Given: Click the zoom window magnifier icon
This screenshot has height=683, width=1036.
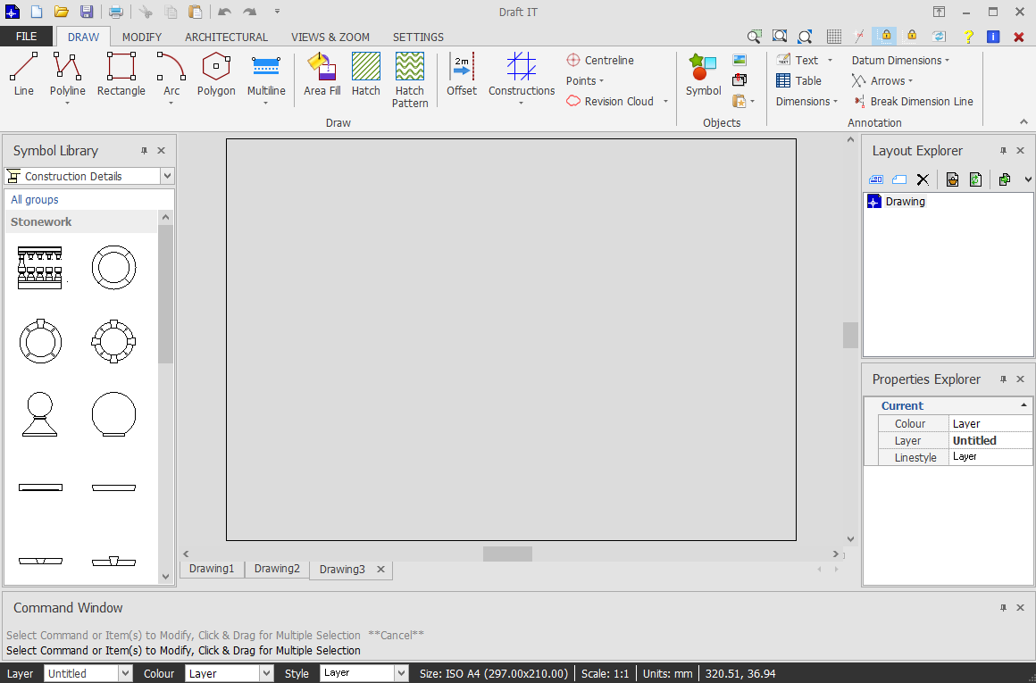Looking at the screenshot, I should coord(754,37).
